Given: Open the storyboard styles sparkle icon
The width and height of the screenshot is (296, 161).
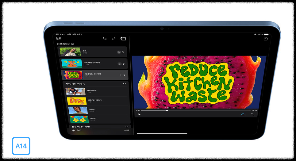Looking at the screenshot, I should click(123, 39).
